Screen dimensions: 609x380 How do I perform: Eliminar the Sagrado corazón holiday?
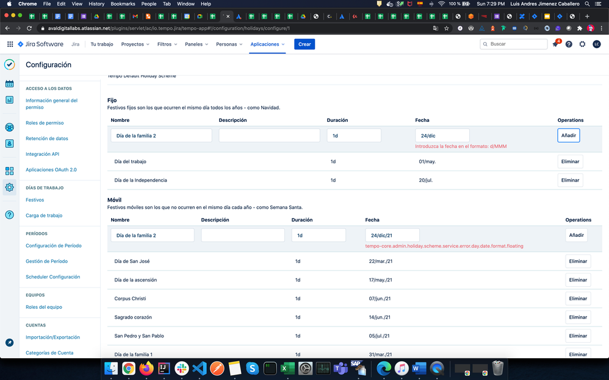click(x=578, y=317)
